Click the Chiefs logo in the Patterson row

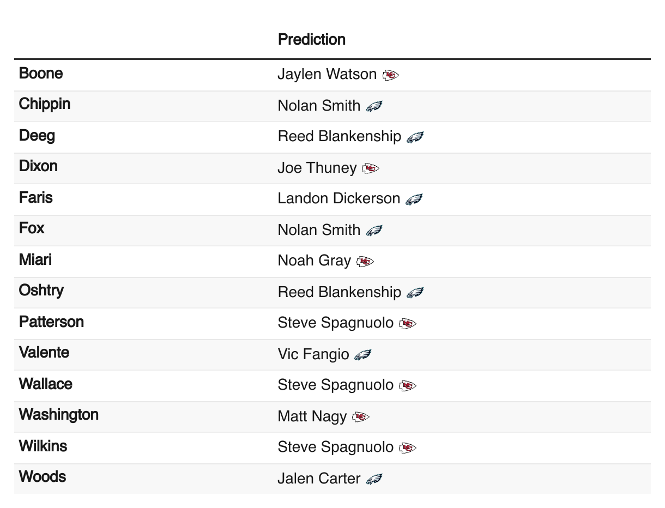408,324
